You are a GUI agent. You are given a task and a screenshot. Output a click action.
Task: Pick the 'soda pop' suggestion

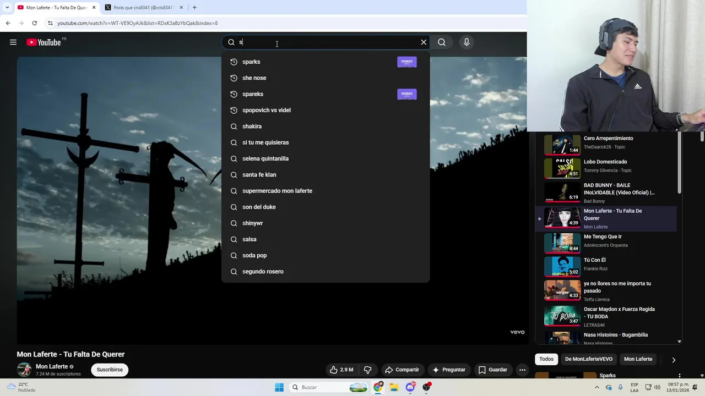[326, 255]
